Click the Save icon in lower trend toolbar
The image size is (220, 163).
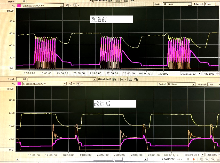114,79
